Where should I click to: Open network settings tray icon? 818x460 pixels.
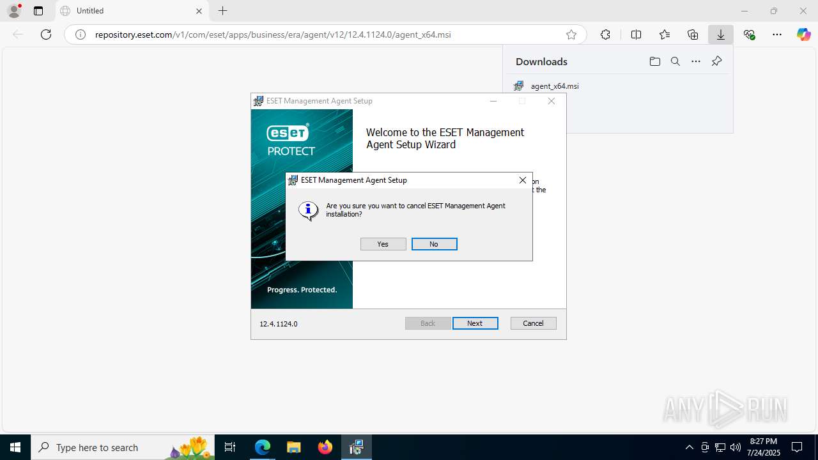click(x=720, y=447)
